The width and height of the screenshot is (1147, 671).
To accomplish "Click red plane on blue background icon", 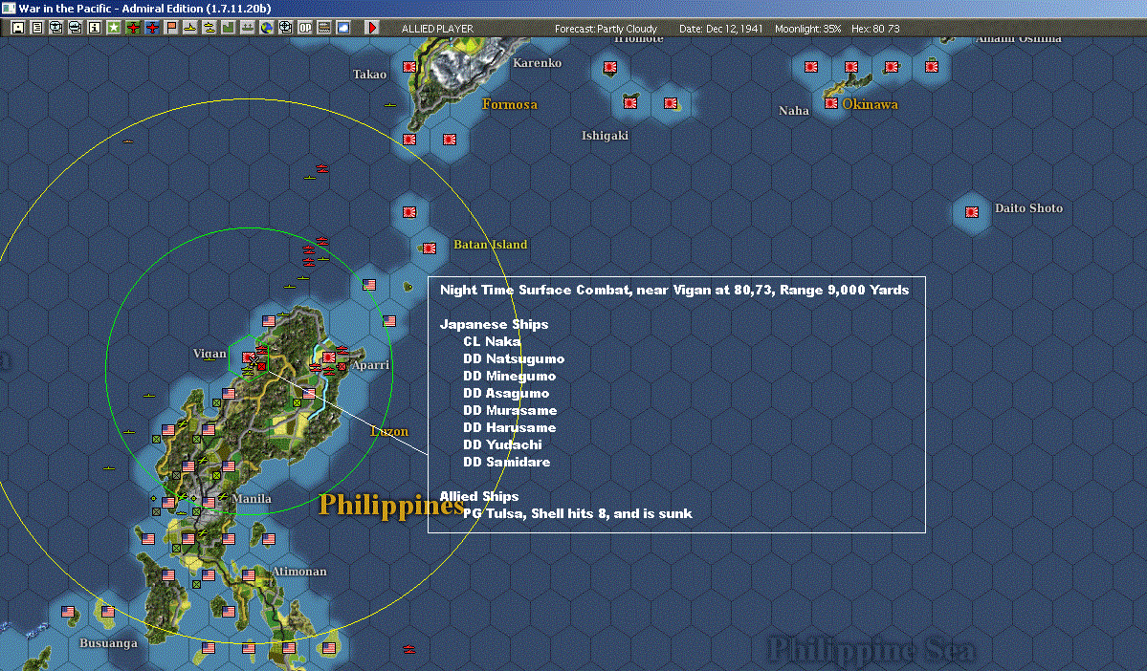I will (x=151, y=28).
